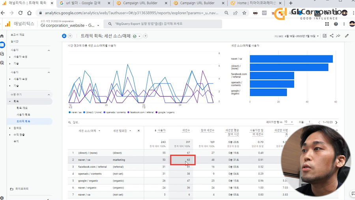
Task: Click naver / sa bar in bar chart
Action: (291, 59)
